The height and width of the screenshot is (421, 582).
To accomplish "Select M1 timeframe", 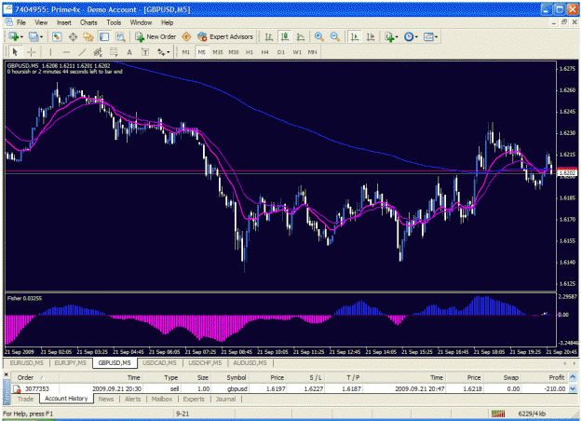I will [186, 52].
